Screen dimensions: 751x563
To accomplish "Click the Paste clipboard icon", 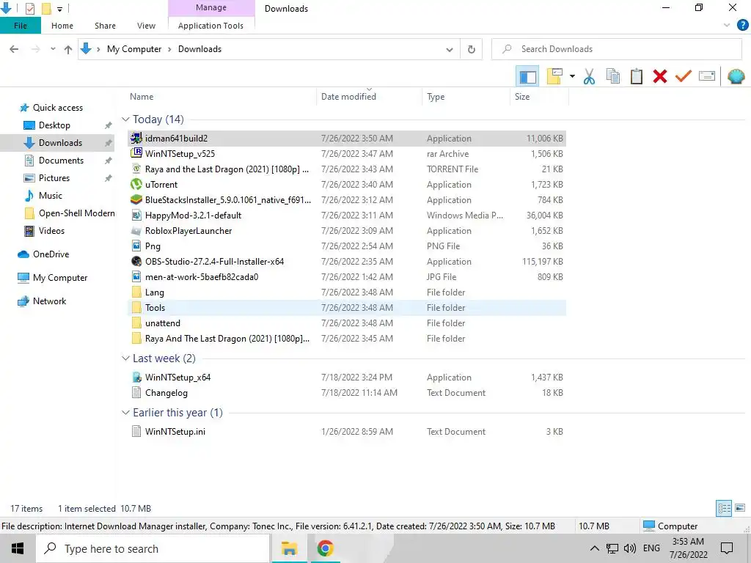I will pyautogui.click(x=637, y=76).
